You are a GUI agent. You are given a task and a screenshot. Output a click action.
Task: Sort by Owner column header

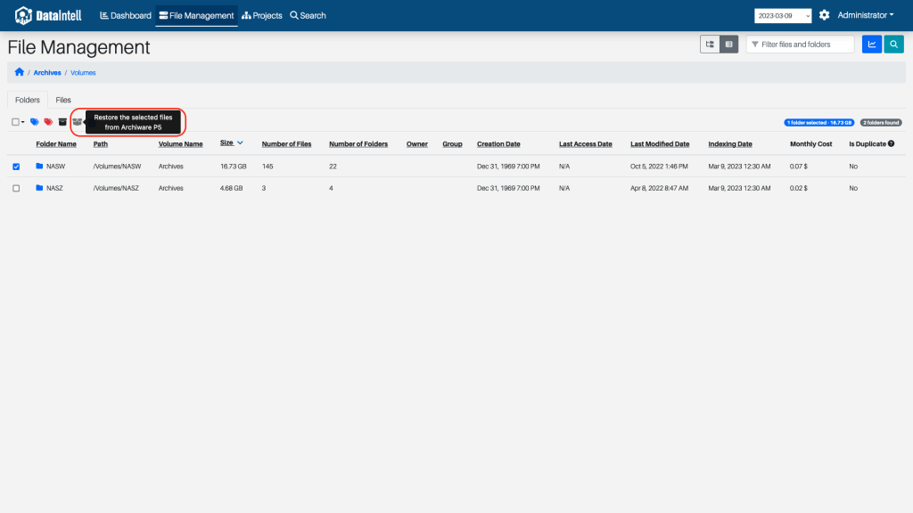tap(417, 144)
